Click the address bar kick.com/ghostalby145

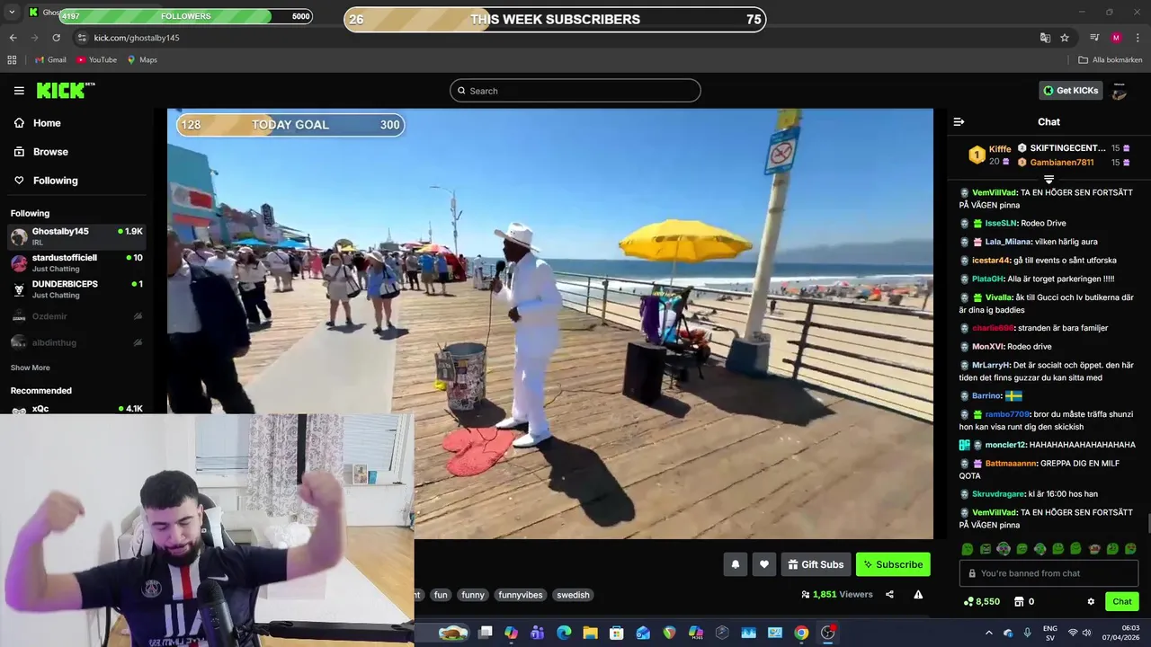(x=137, y=38)
